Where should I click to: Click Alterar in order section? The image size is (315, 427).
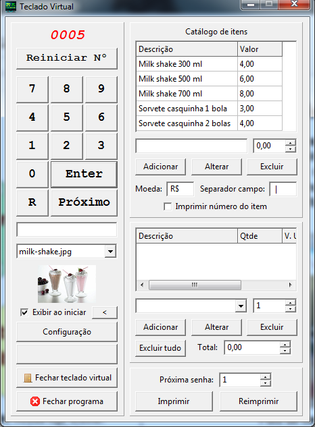pyautogui.click(x=217, y=327)
